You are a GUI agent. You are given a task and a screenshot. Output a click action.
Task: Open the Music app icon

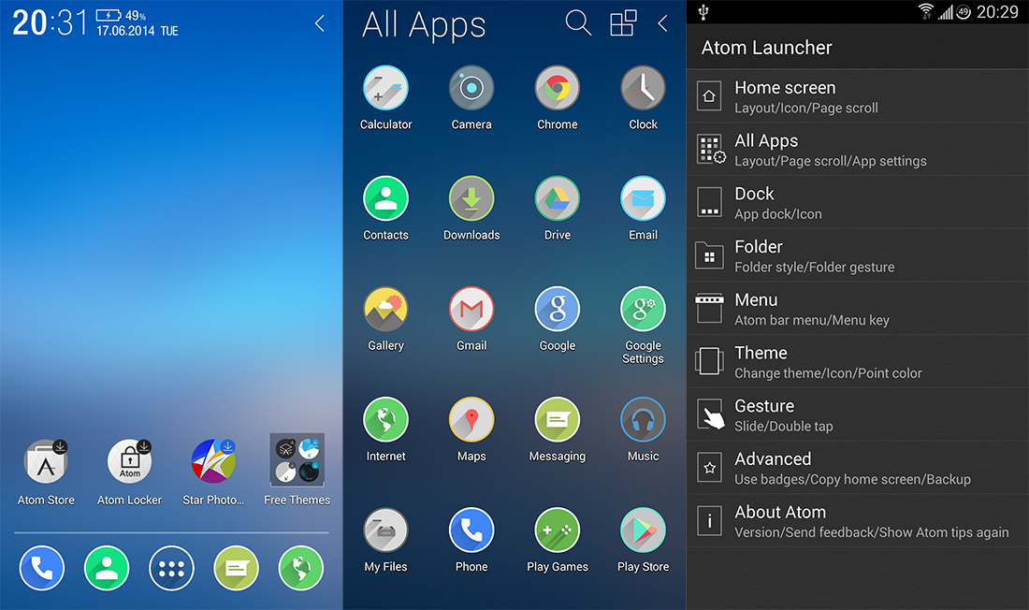[x=643, y=420]
